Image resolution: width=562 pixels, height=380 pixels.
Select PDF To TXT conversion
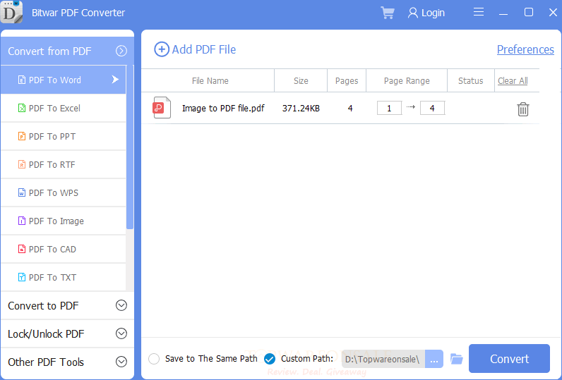64,277
